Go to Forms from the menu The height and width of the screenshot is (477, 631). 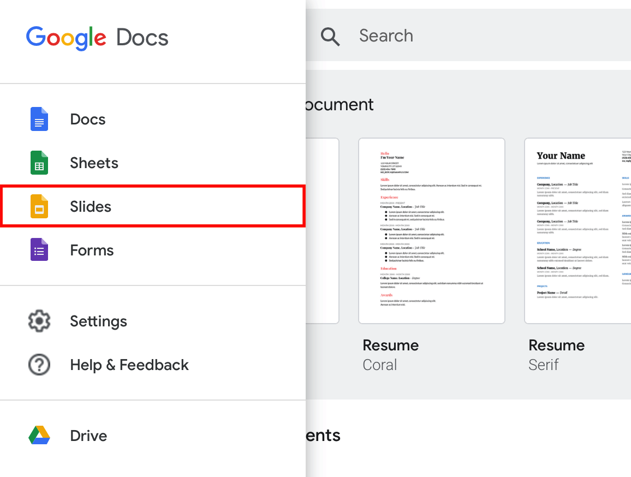point(153,249)
